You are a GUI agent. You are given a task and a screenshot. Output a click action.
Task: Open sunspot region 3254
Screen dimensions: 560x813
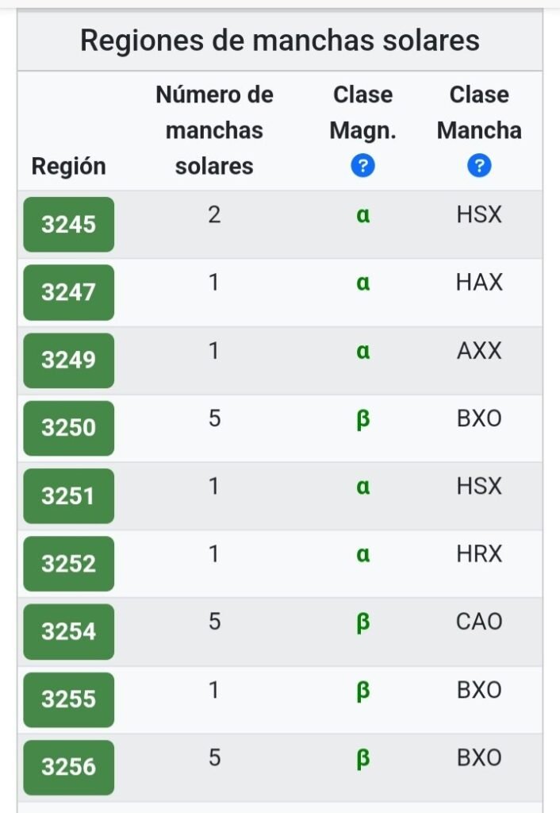(x=68, y=631)
